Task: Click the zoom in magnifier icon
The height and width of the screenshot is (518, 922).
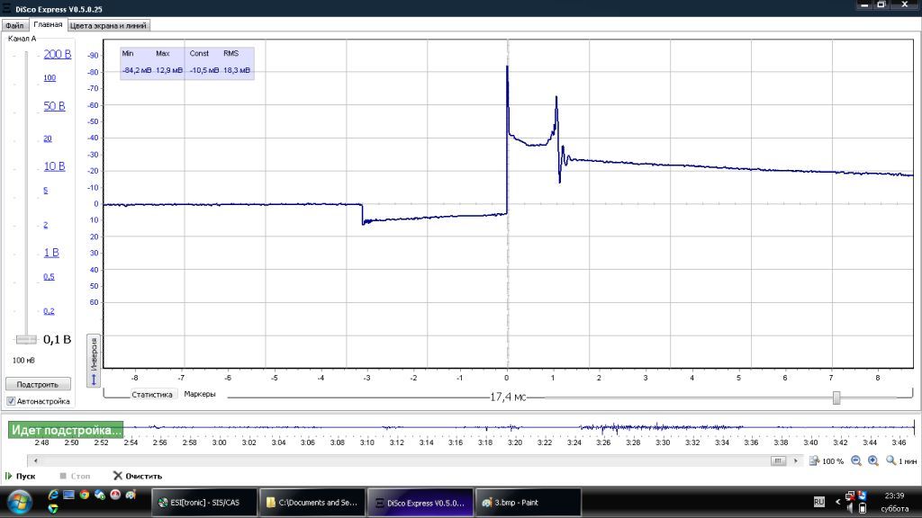Action: 873,461
